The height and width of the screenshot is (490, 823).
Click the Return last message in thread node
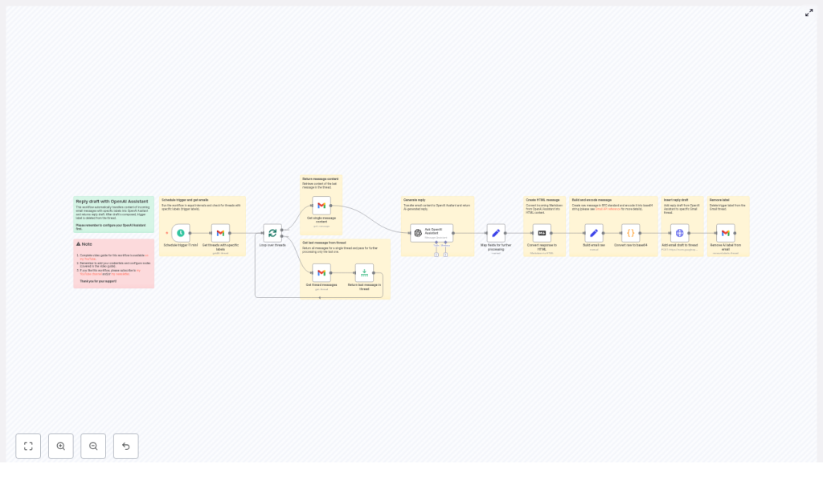[x=363, y=273]
